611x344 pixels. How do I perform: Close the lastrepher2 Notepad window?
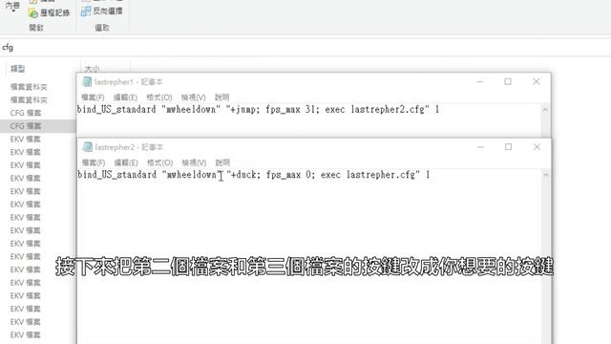[x=537, y=146]
